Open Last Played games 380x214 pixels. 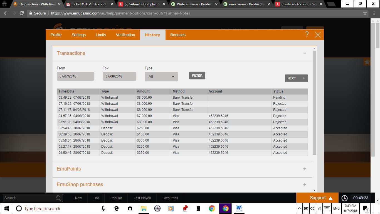pos(142,198)
